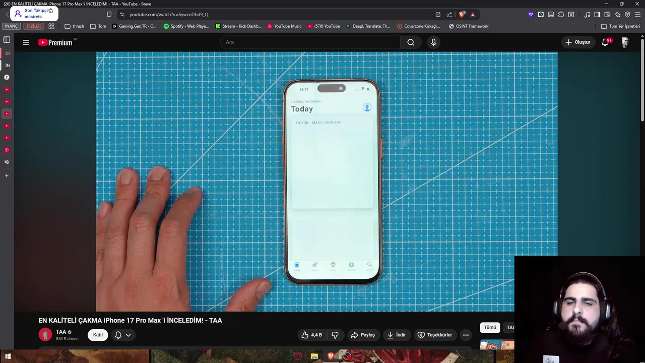Bookmark this page in the address bar

pos(109,15)
